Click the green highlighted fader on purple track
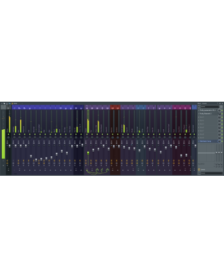Viewport: 224px width, 278px height. coord(88,153)
